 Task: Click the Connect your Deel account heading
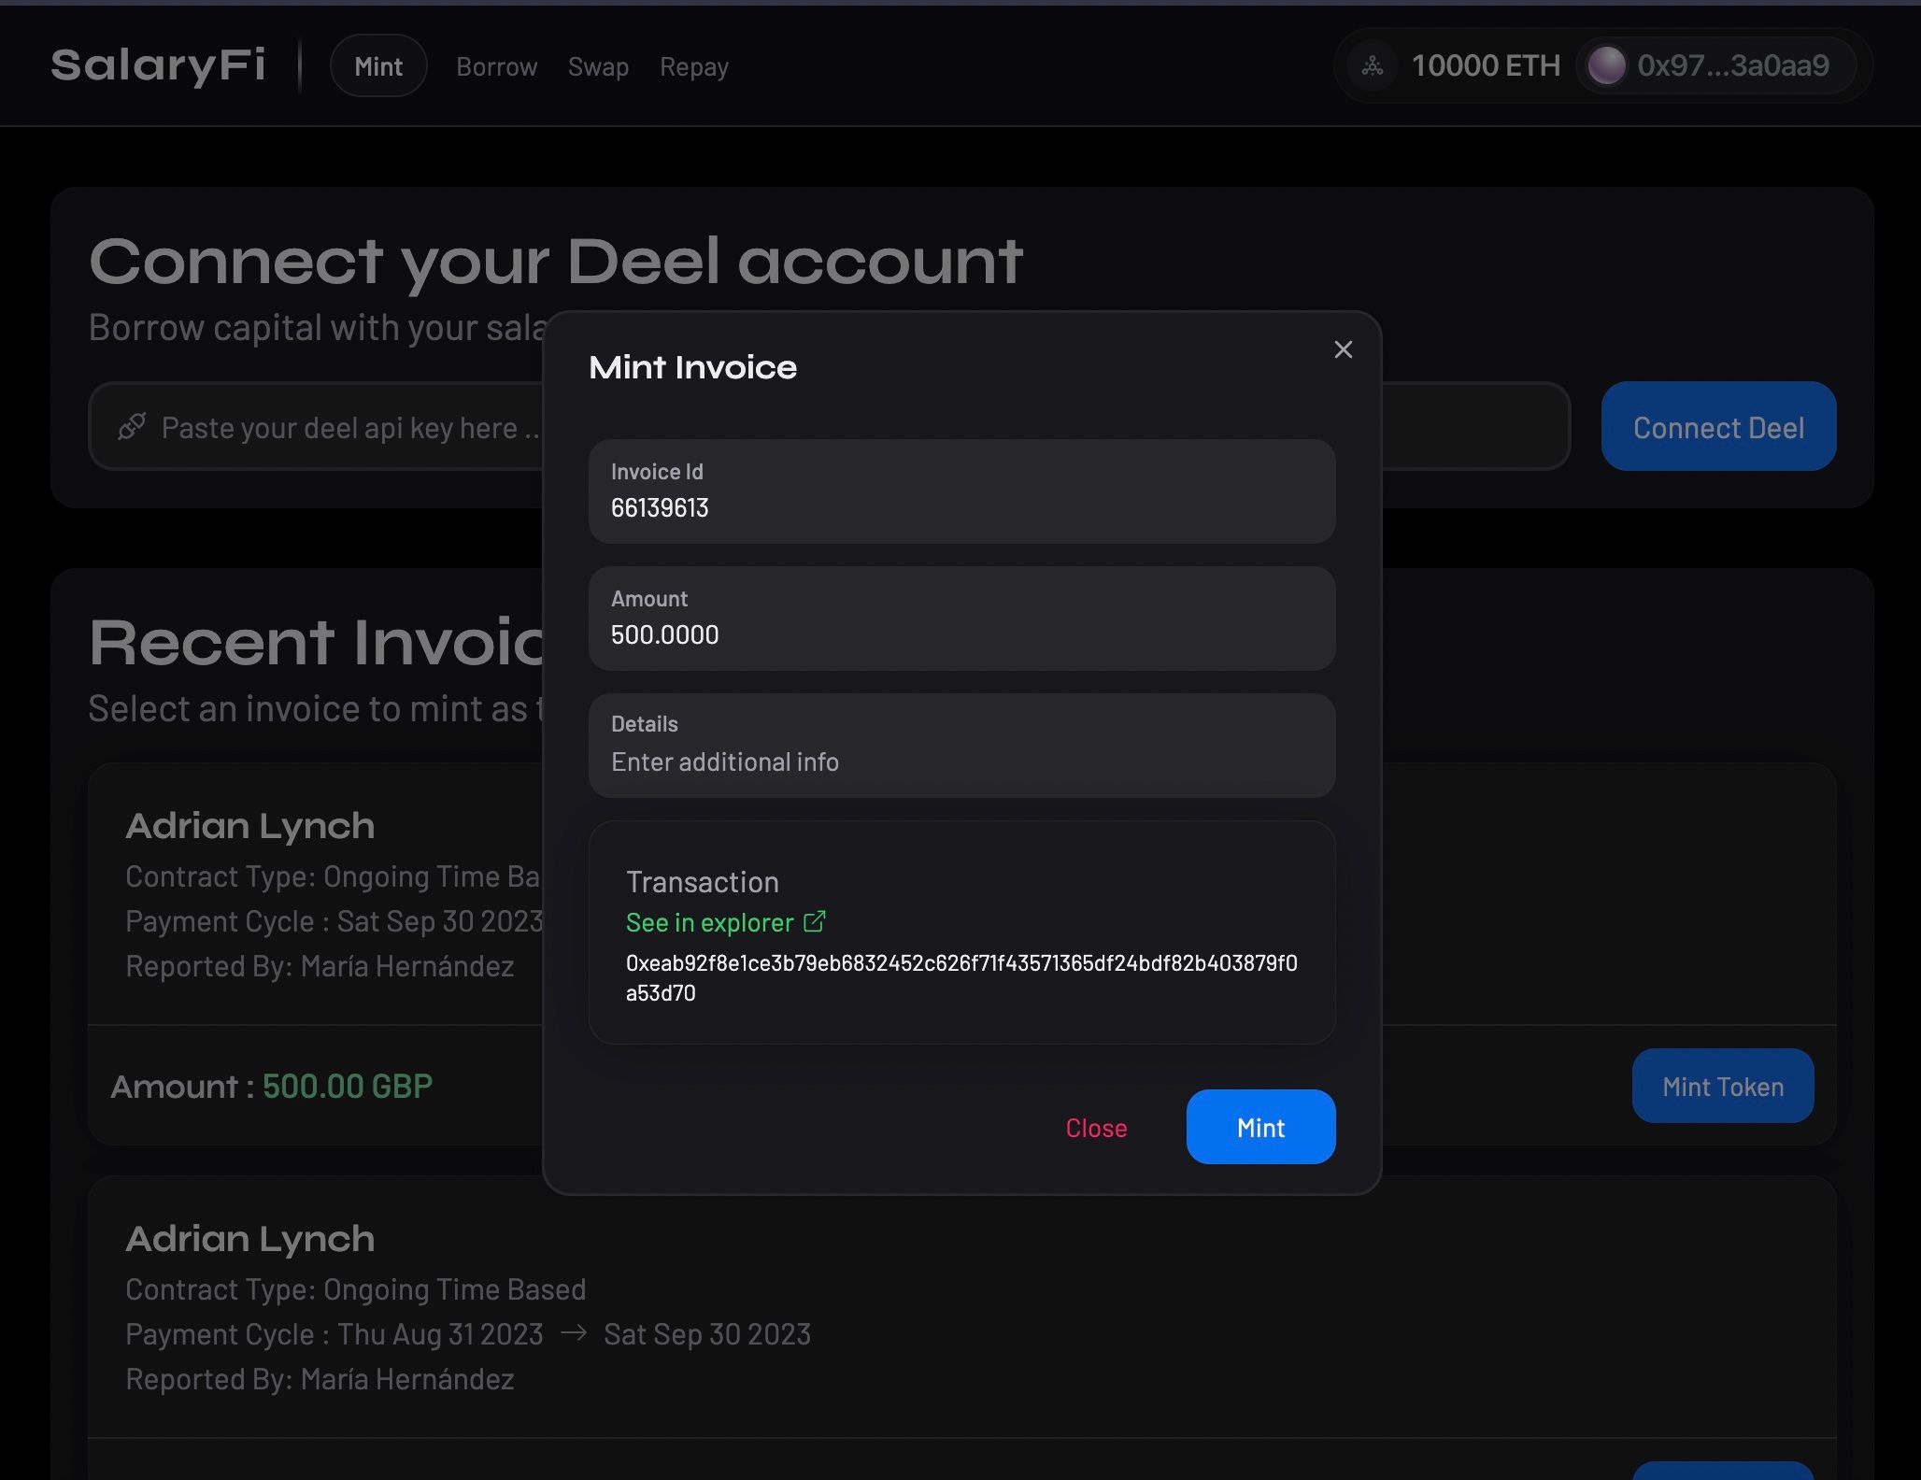[556, 262]
